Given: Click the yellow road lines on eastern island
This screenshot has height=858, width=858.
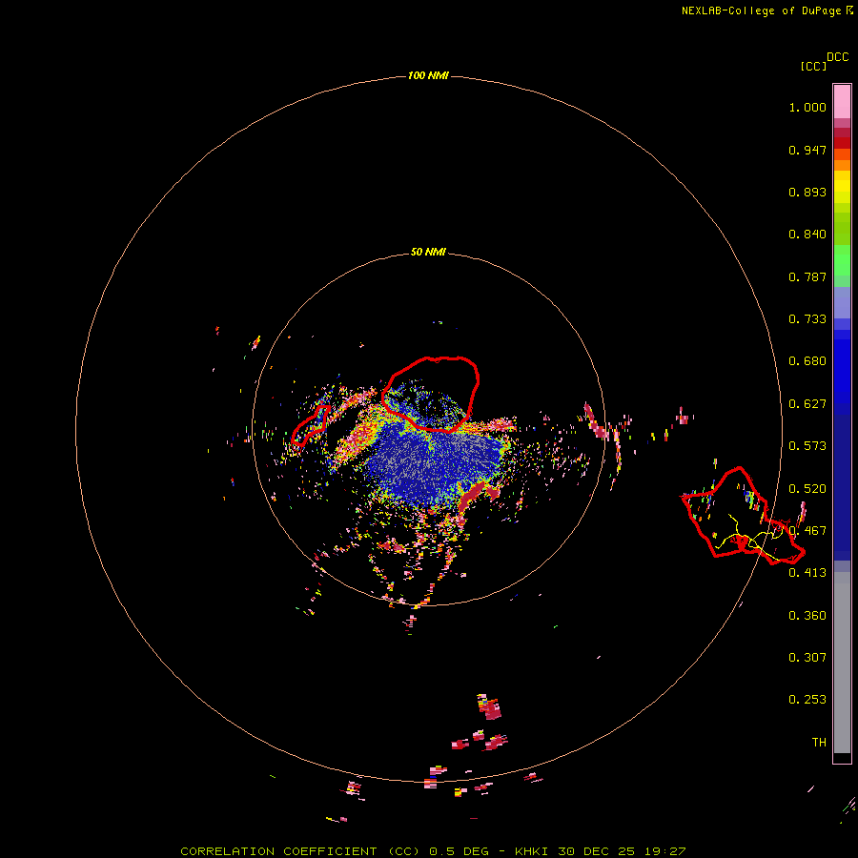Looking at the screenshot, I should coord(749,539).
